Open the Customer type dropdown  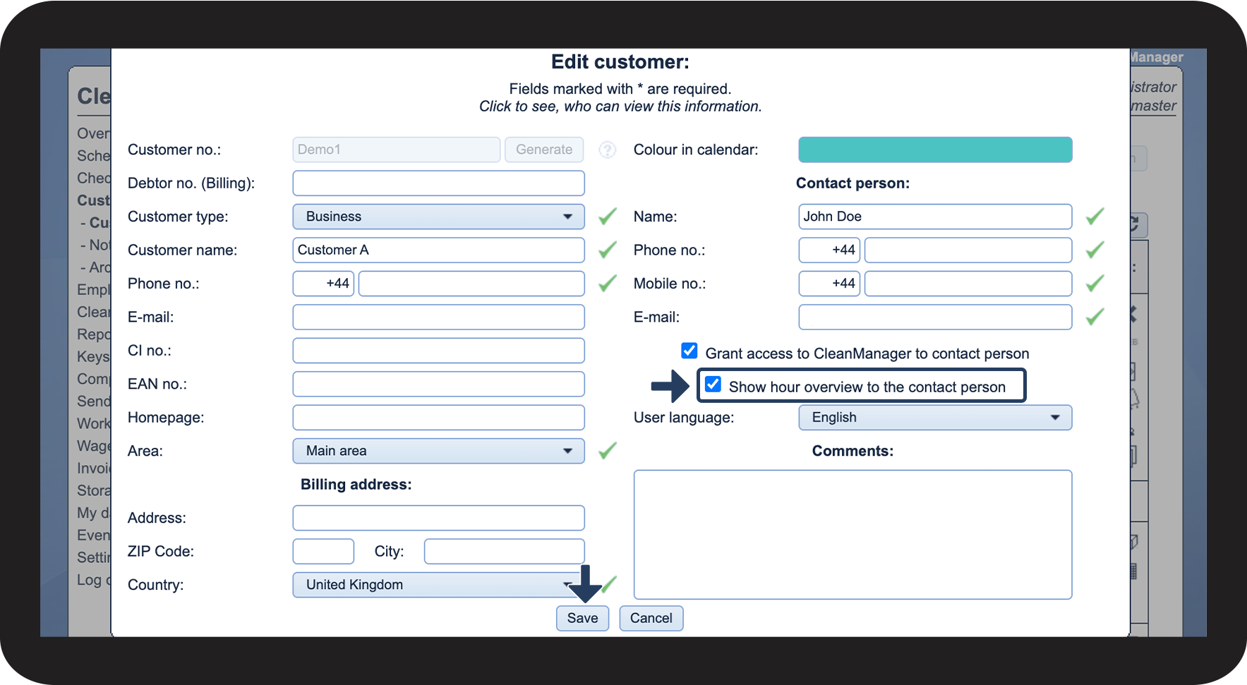coord(438,217)
